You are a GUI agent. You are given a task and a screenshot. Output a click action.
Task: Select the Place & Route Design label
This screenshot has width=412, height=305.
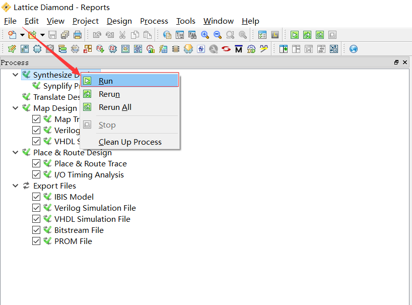[73, 152]
